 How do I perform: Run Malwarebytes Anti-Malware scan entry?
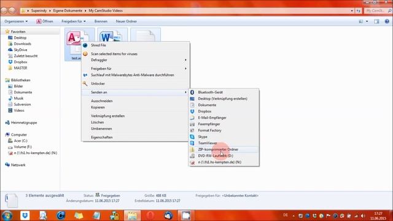coord(133,75)
